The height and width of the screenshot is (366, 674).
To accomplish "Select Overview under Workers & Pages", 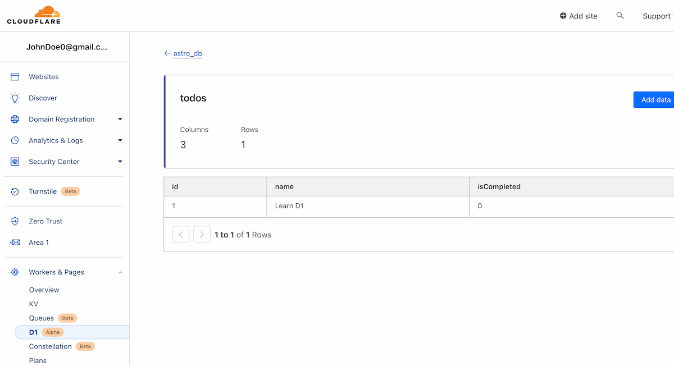I will coord(44,290).
